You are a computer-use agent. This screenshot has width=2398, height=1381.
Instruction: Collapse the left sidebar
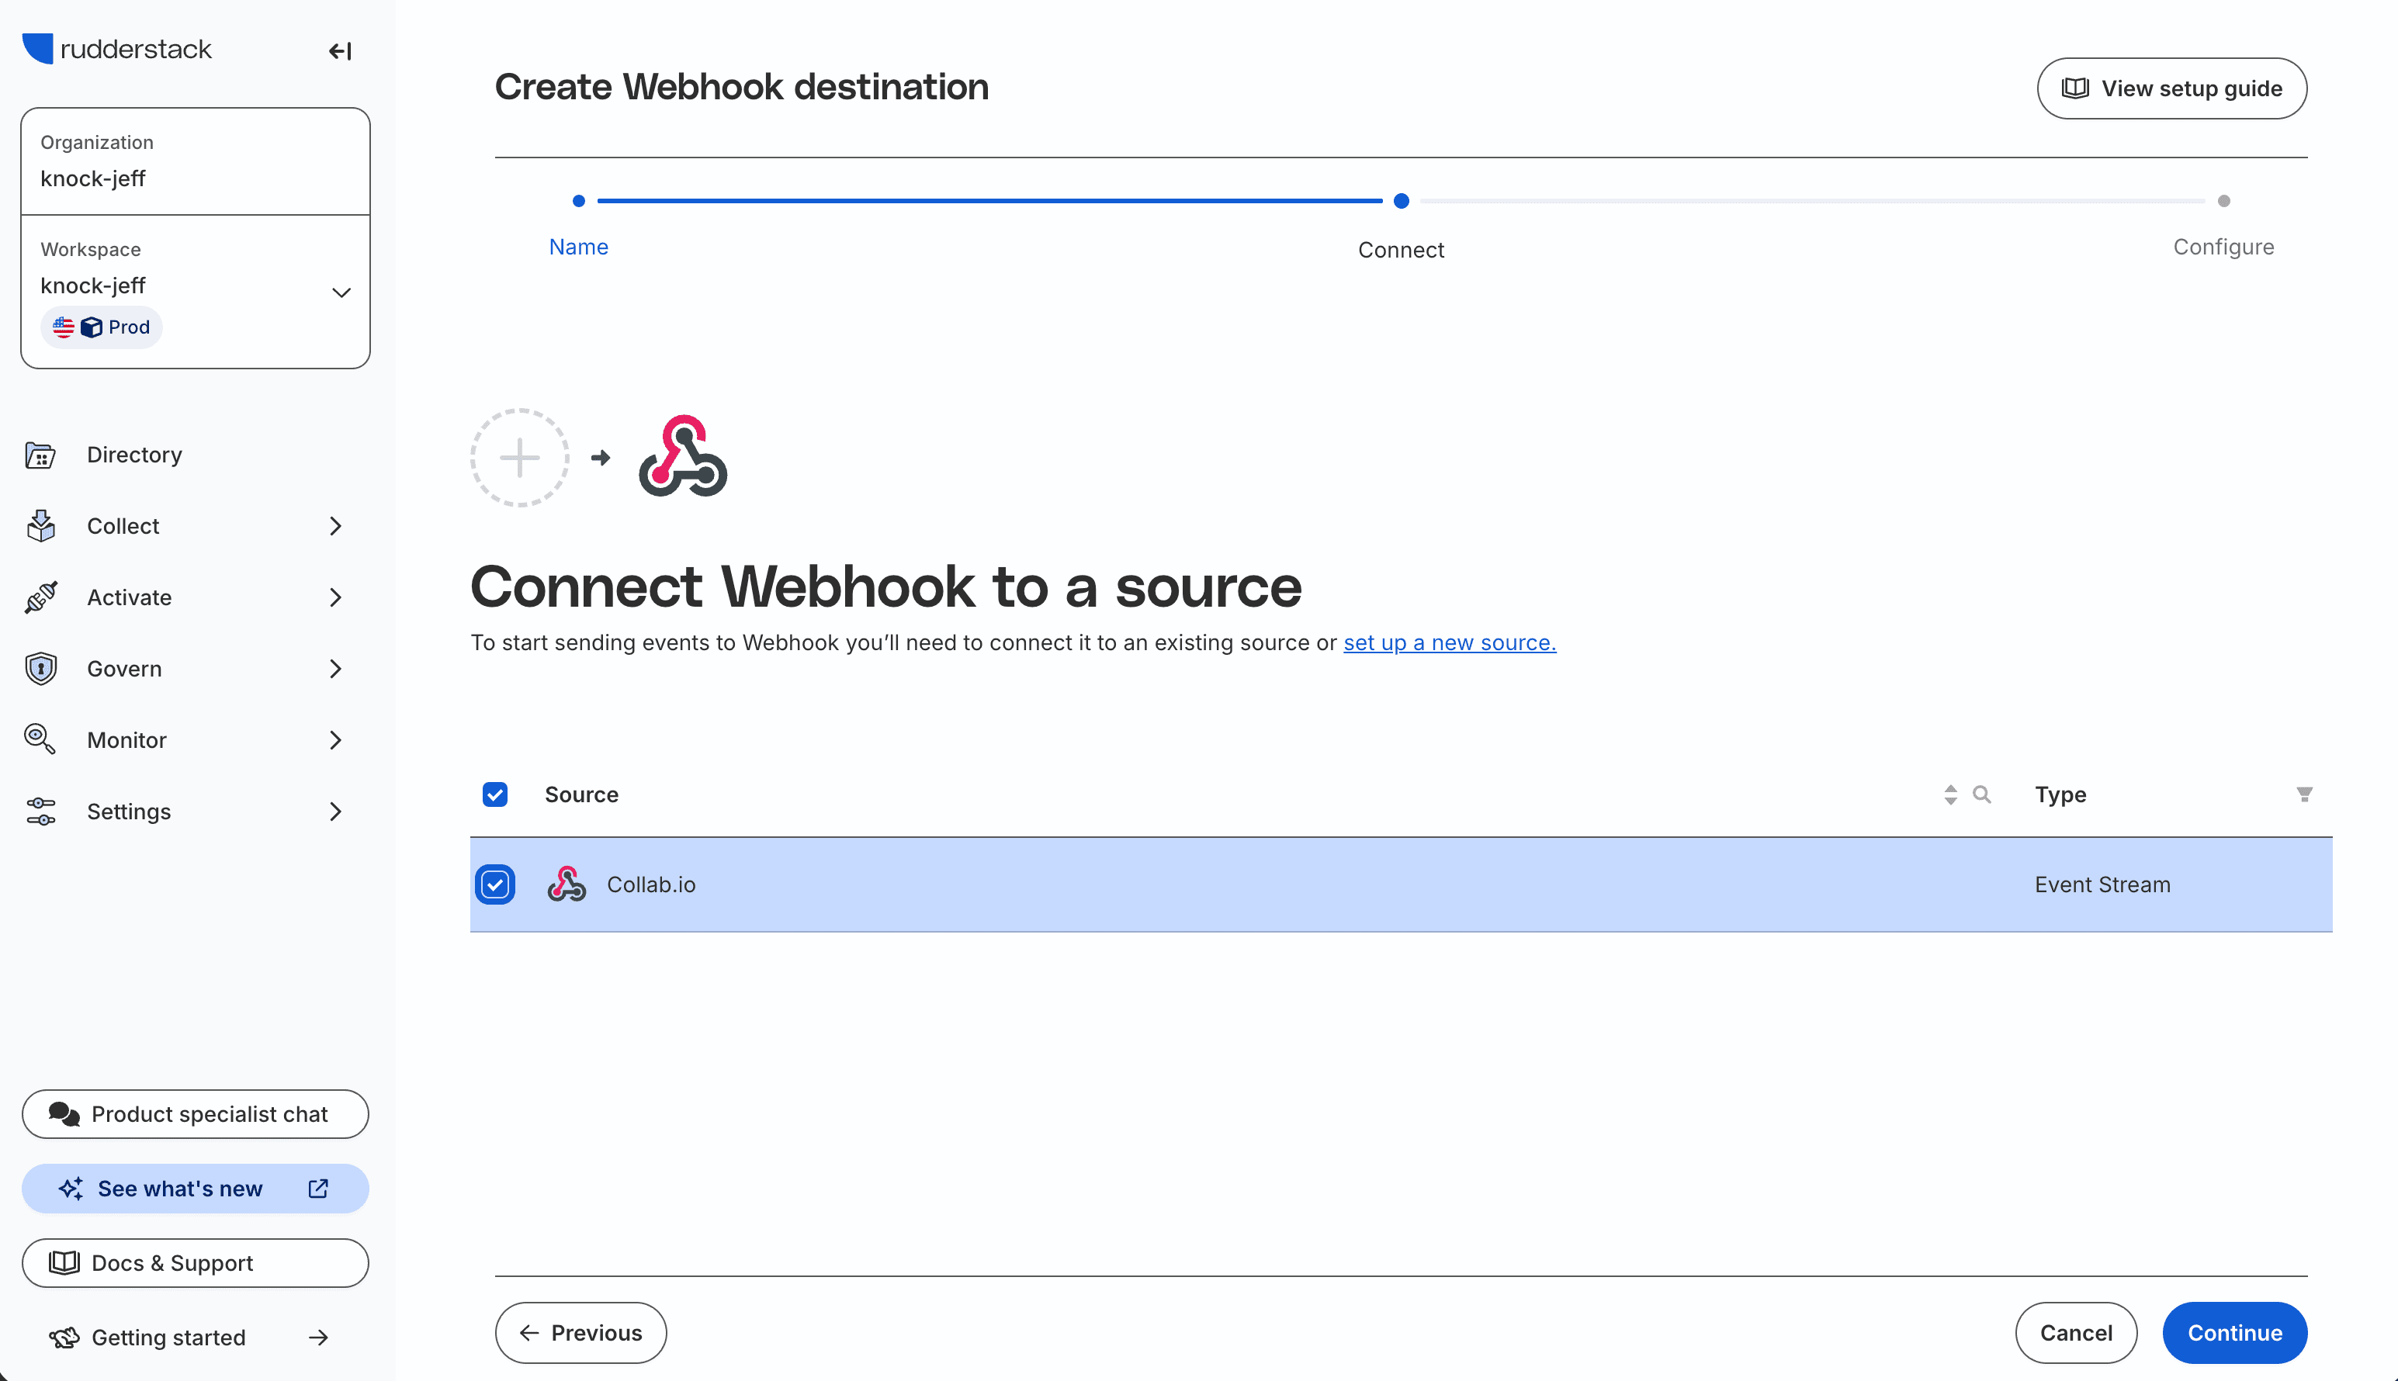pos(340,51)
